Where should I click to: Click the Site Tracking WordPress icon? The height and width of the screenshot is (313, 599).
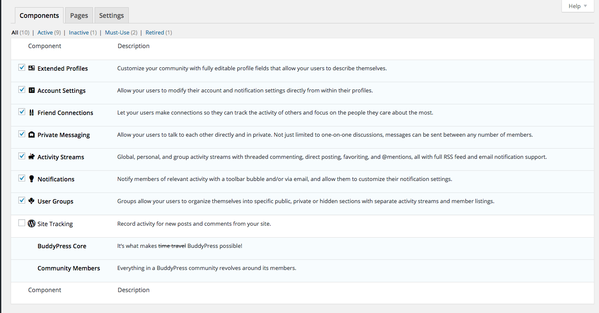click(x=32, y=223)
